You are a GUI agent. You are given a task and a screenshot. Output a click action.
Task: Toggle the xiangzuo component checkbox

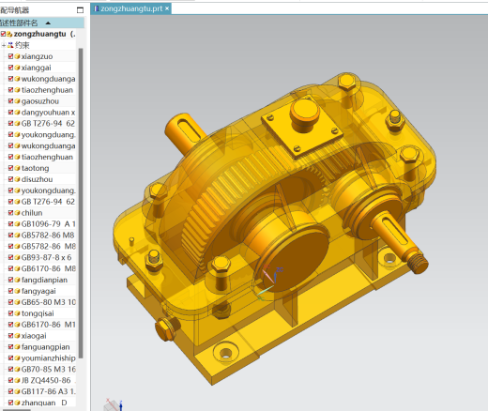[x=10, y=56]
